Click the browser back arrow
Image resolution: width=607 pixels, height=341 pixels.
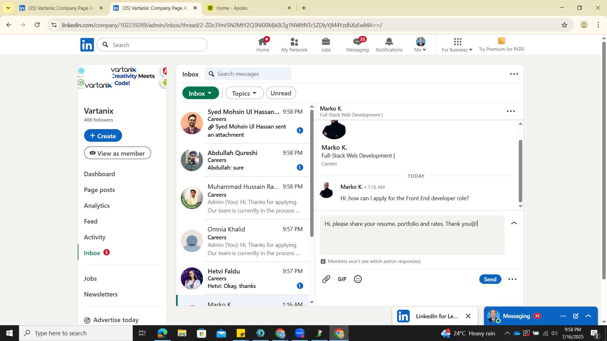point(9,25)
